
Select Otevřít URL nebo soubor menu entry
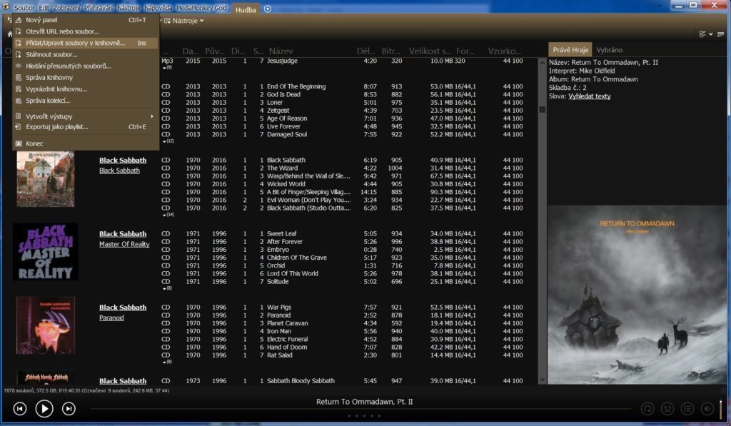pos(86,31)
